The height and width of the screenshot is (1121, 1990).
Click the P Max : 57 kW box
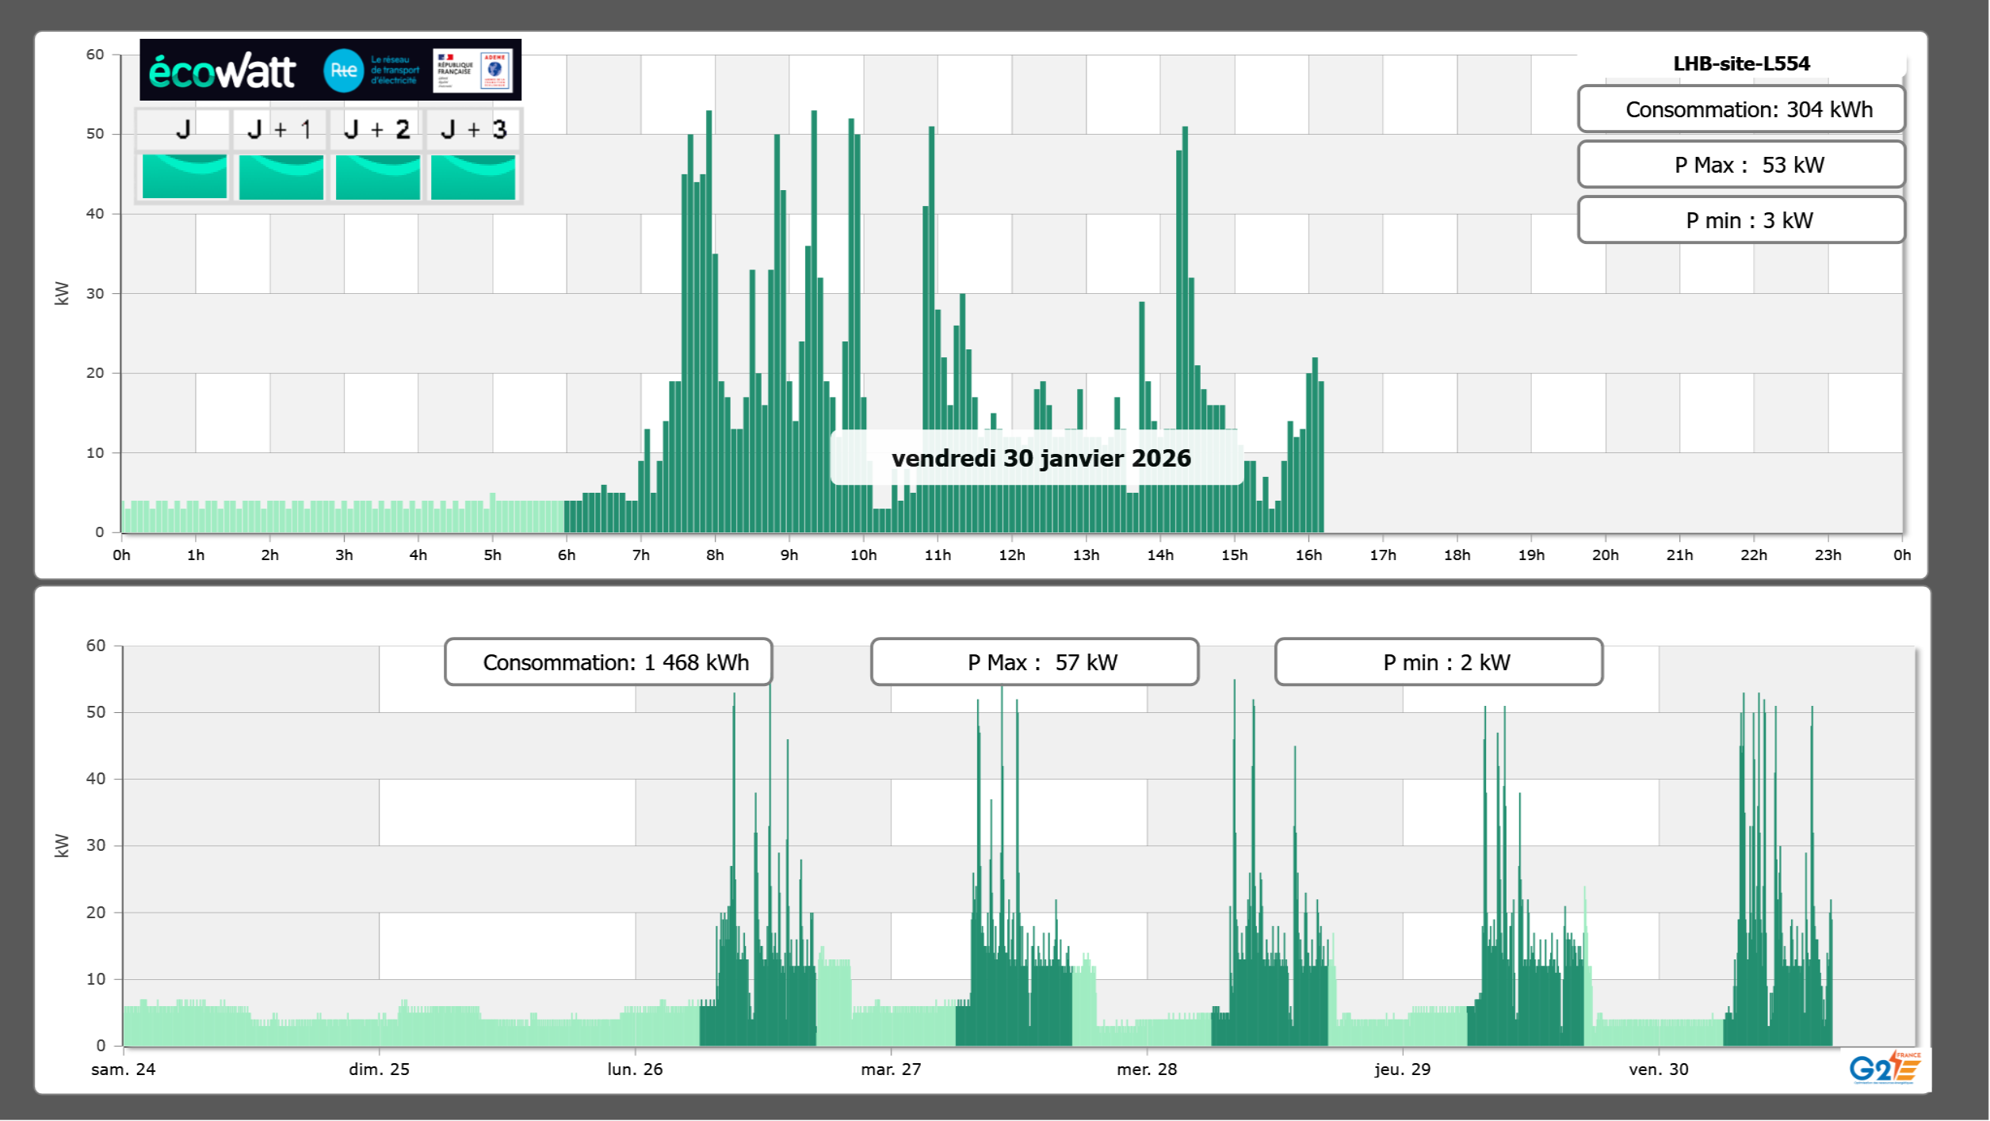(x=1034, y=662)
